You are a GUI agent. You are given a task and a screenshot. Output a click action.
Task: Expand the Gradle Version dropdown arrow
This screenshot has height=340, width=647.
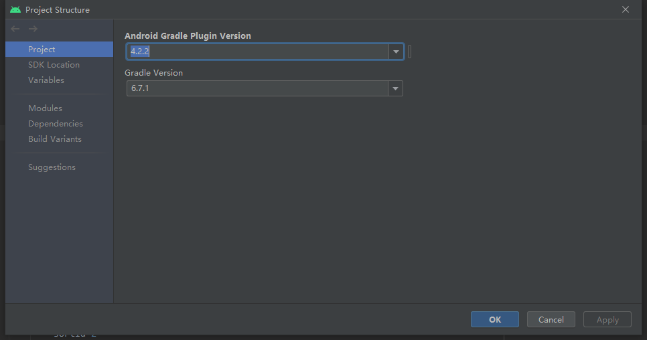pos(395,88)
